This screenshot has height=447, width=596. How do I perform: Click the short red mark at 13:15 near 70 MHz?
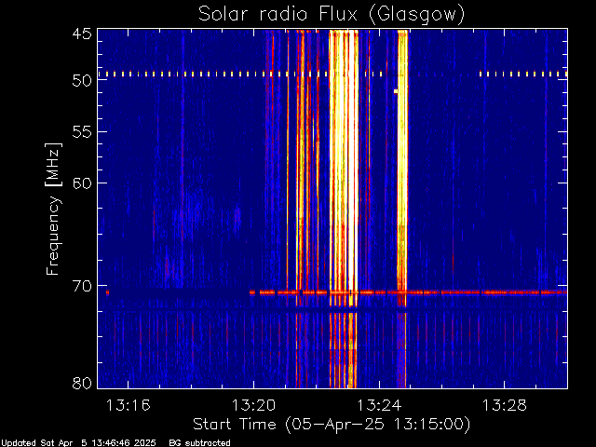click(108, 292)
